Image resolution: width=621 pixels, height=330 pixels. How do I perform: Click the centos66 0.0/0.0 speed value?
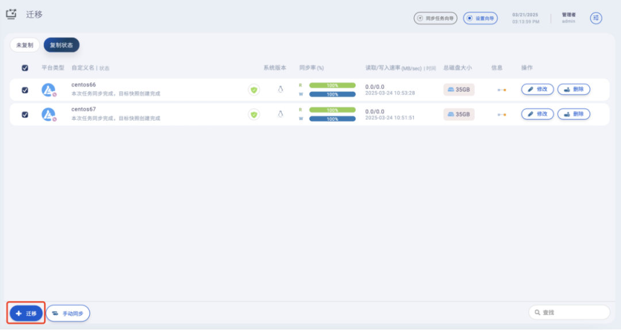(375, 87)
